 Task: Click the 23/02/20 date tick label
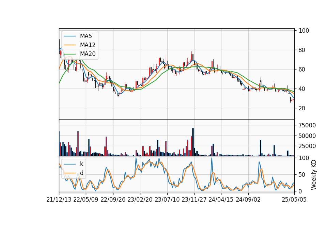click(140, 200)
